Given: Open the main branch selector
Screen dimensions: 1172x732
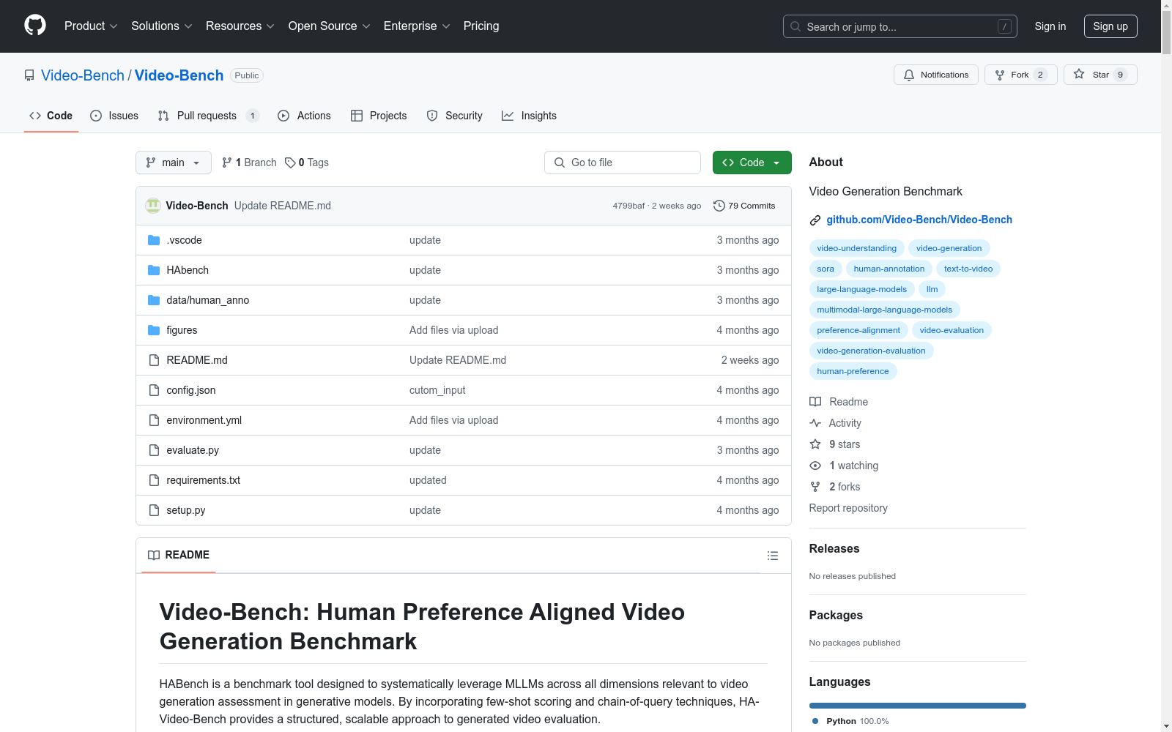Looking at the screenshot, I should point(174,163).
